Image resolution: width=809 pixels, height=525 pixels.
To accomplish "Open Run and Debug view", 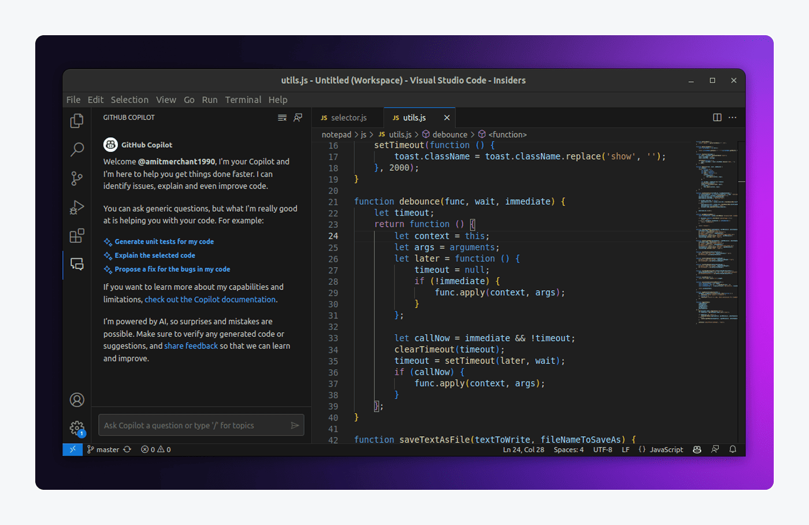I will coord(77,207).
